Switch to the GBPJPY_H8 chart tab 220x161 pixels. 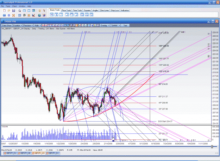25,153
